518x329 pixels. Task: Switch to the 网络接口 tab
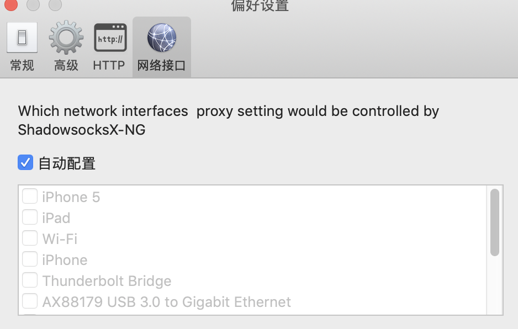pyautogui.click(x=161, y=47)
